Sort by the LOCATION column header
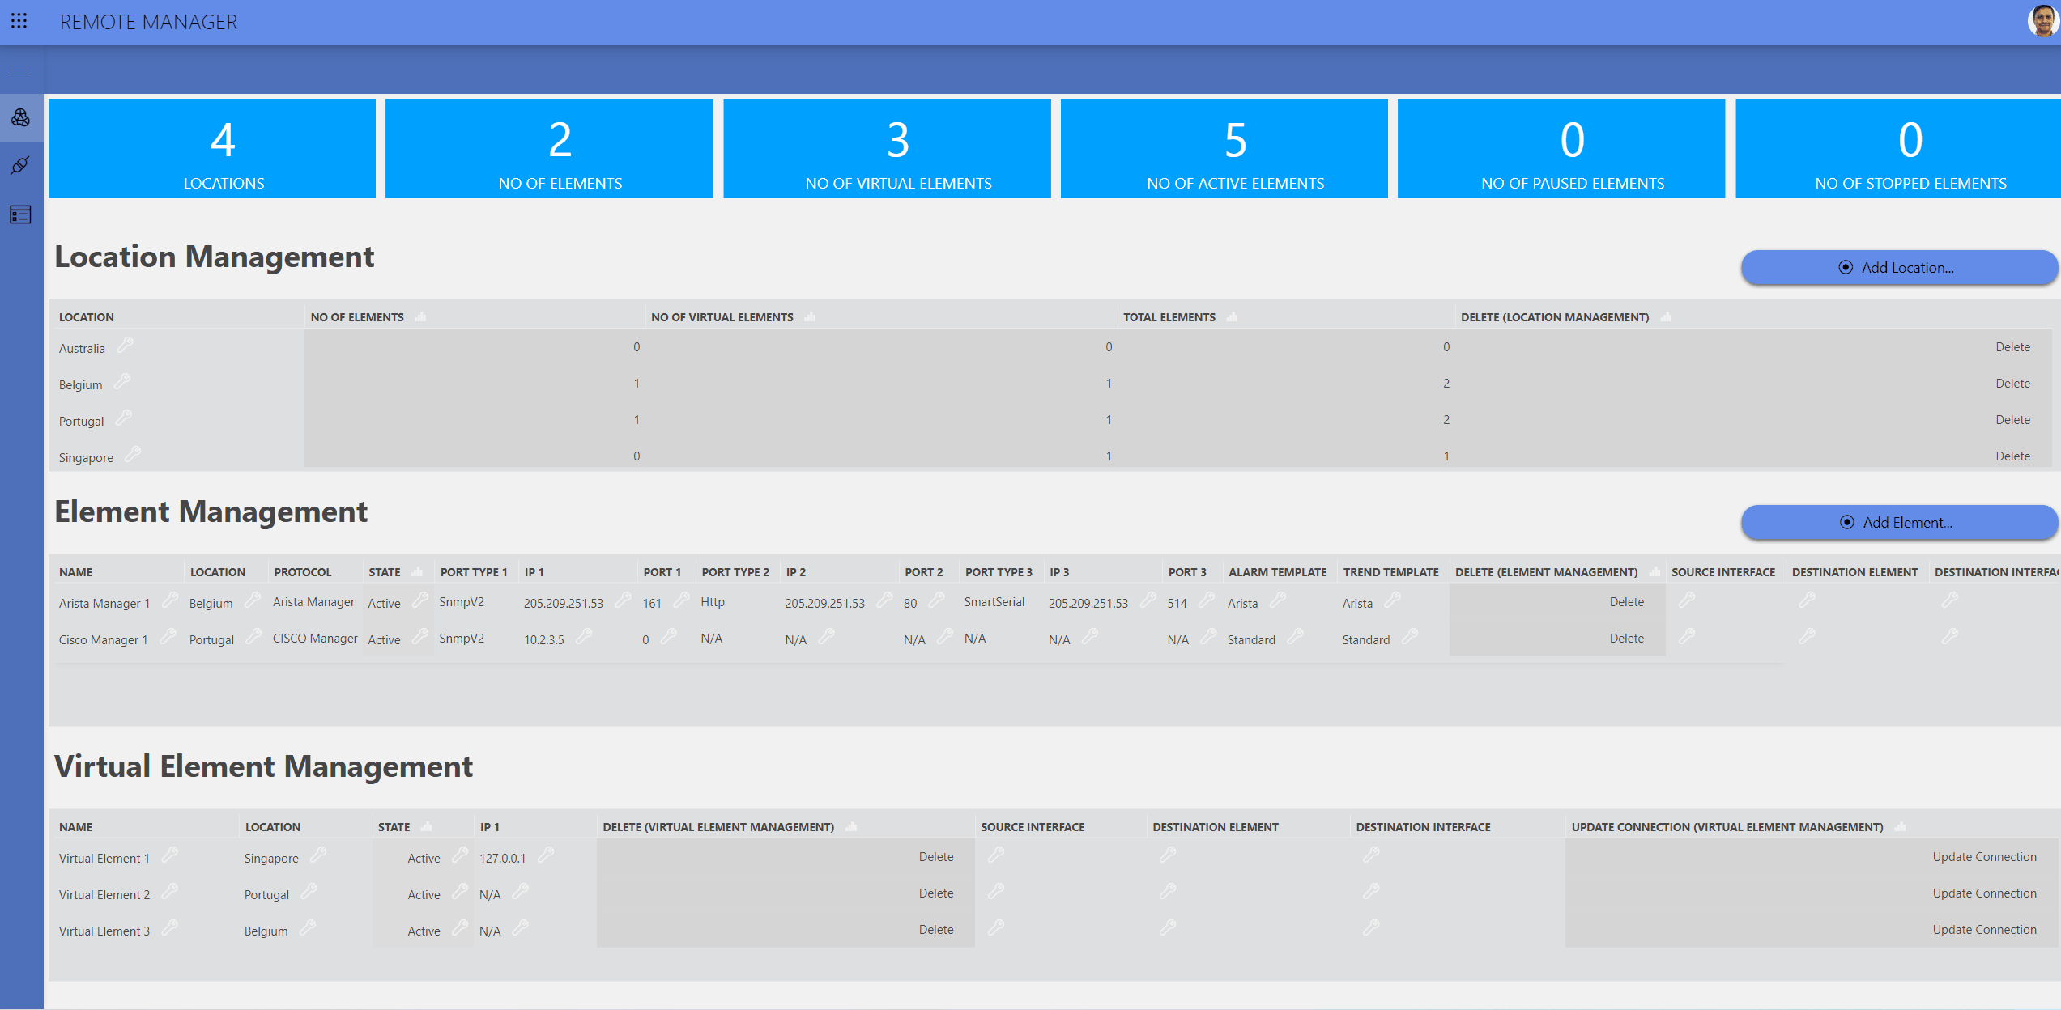Viewport: 2061px width, 1010px height. [87, 317]
